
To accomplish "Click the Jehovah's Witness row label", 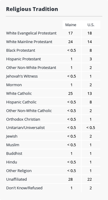I will [22, 76].
